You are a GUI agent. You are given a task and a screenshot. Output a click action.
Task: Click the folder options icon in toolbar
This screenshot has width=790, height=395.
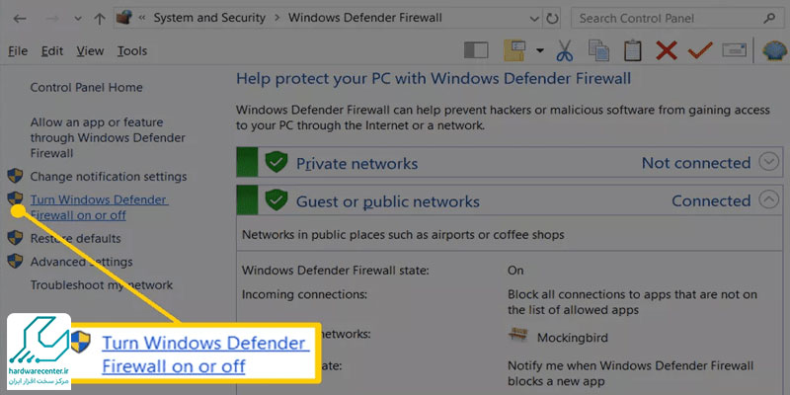[515, 50]
